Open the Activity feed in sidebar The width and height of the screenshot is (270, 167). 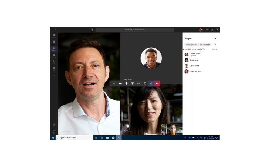tap(54, 36)
